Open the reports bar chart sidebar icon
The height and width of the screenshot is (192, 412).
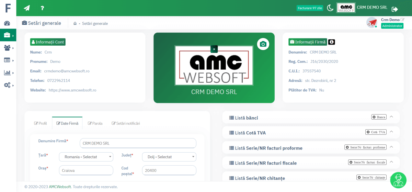click(x=7, y=73)
